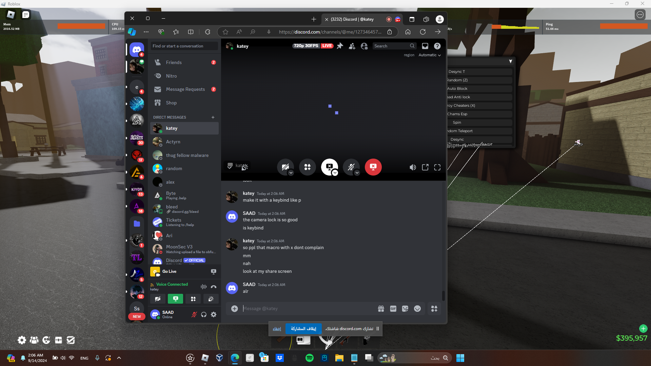Viewport: 651px width, 366px height.
Task: Adjust call volume speaker icon
Action: [x=413, y=167]
